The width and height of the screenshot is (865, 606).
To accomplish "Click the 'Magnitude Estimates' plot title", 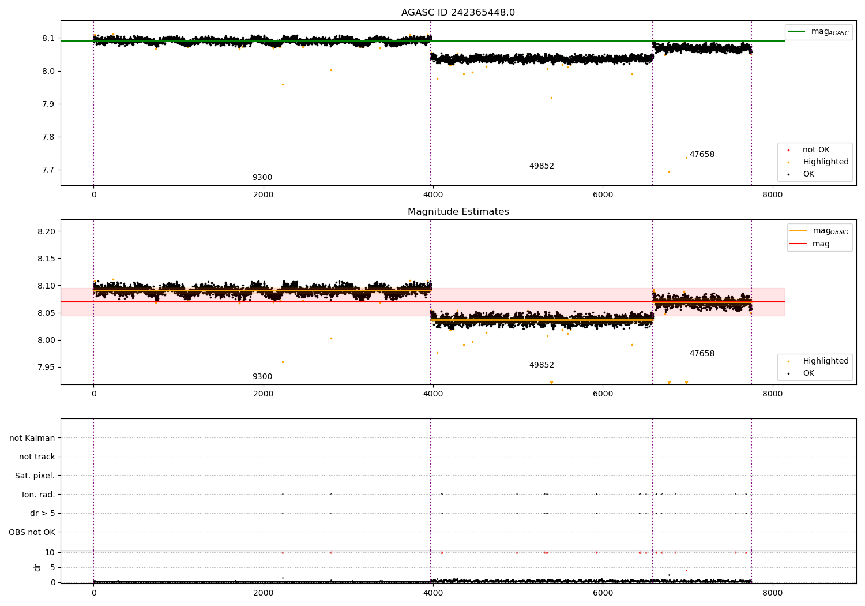I will click(458, 212).
